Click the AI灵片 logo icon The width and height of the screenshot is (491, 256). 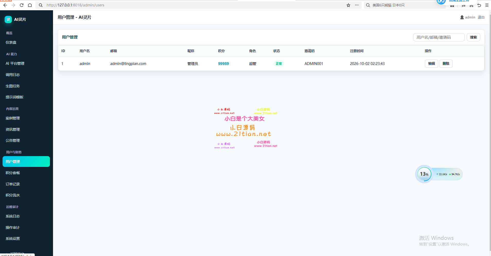tap(8, 20)
